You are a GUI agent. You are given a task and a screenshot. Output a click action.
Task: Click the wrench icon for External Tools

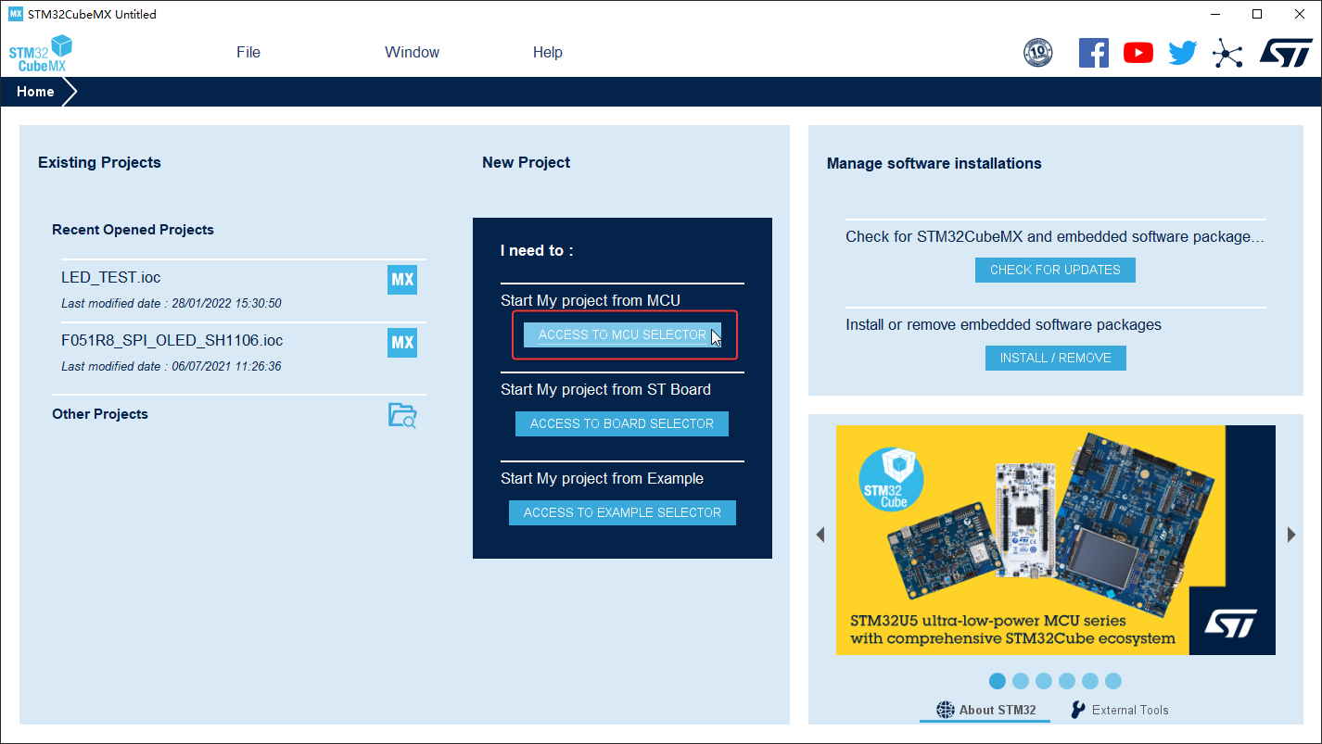point(1077,710)
